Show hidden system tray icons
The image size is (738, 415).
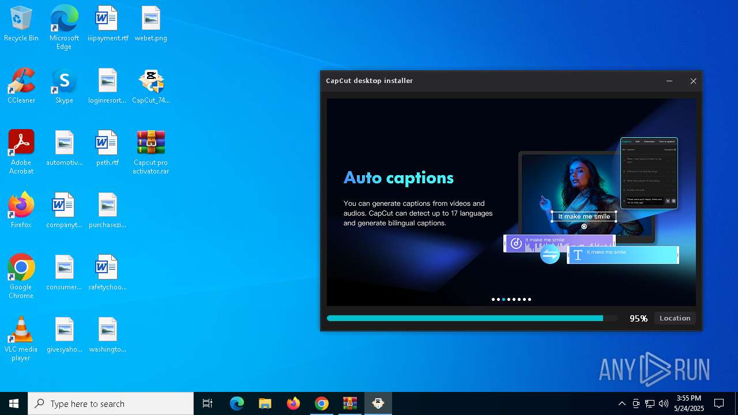pyautogui.click(x=622, y=403)
